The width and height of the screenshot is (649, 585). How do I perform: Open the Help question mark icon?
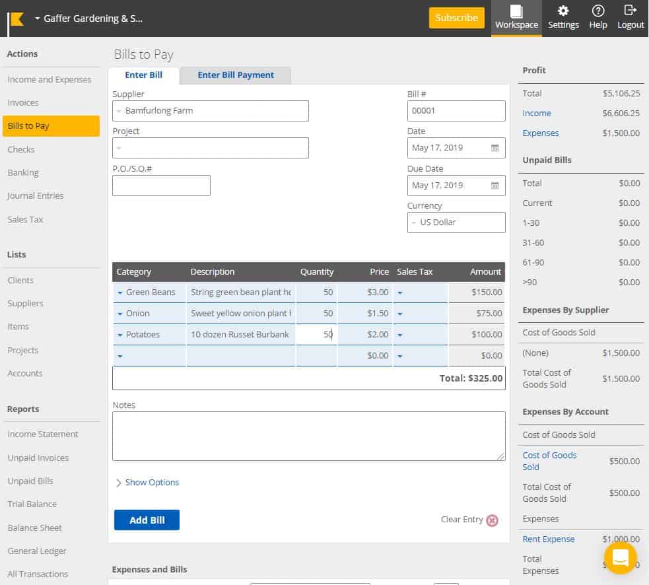pos(598,11)
